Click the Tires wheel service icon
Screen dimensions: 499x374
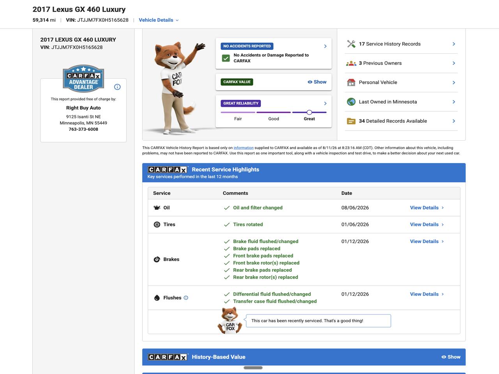coord(157,224)
